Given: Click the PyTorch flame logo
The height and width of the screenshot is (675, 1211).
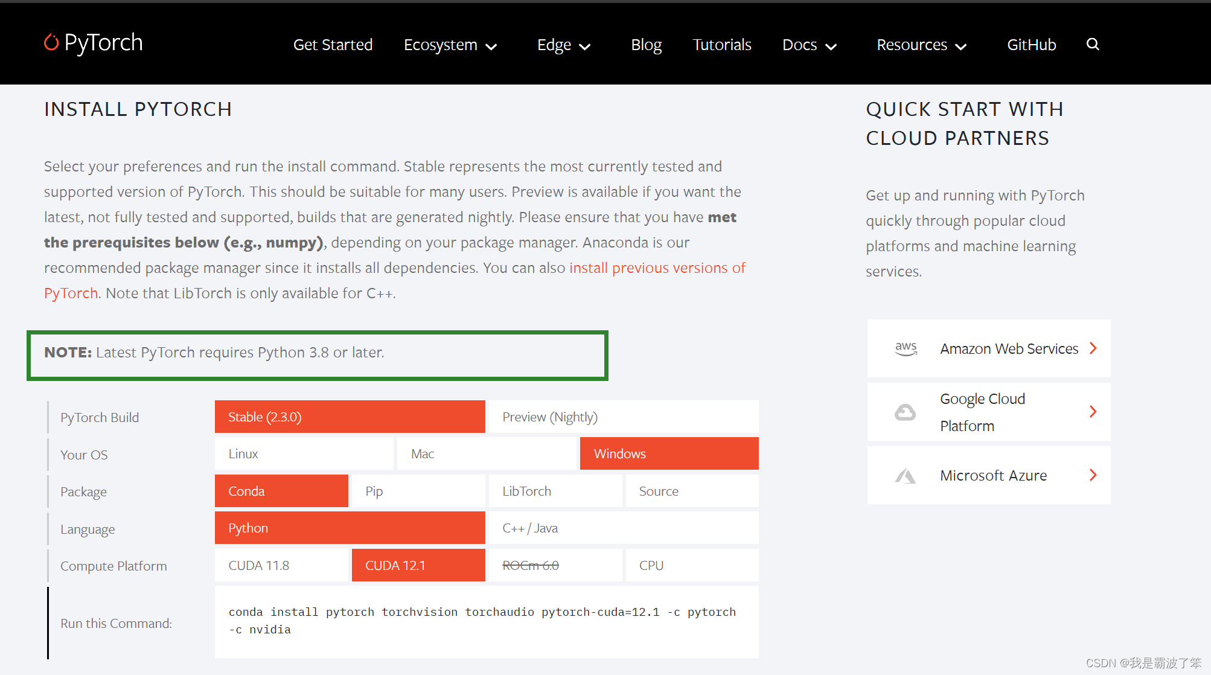Looking at the screenshot, I should tap(51, 42).
